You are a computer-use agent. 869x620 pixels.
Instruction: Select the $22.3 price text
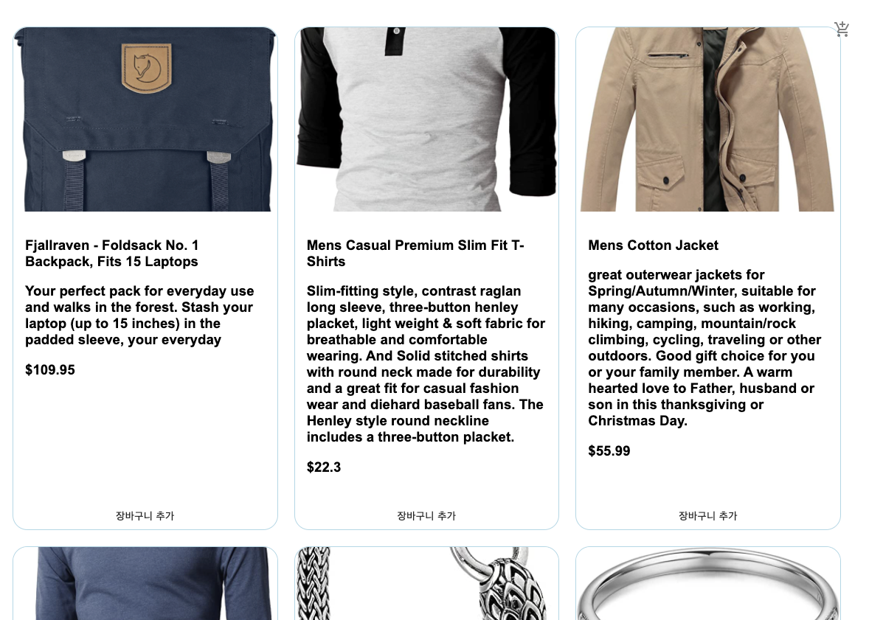[324, 467]
